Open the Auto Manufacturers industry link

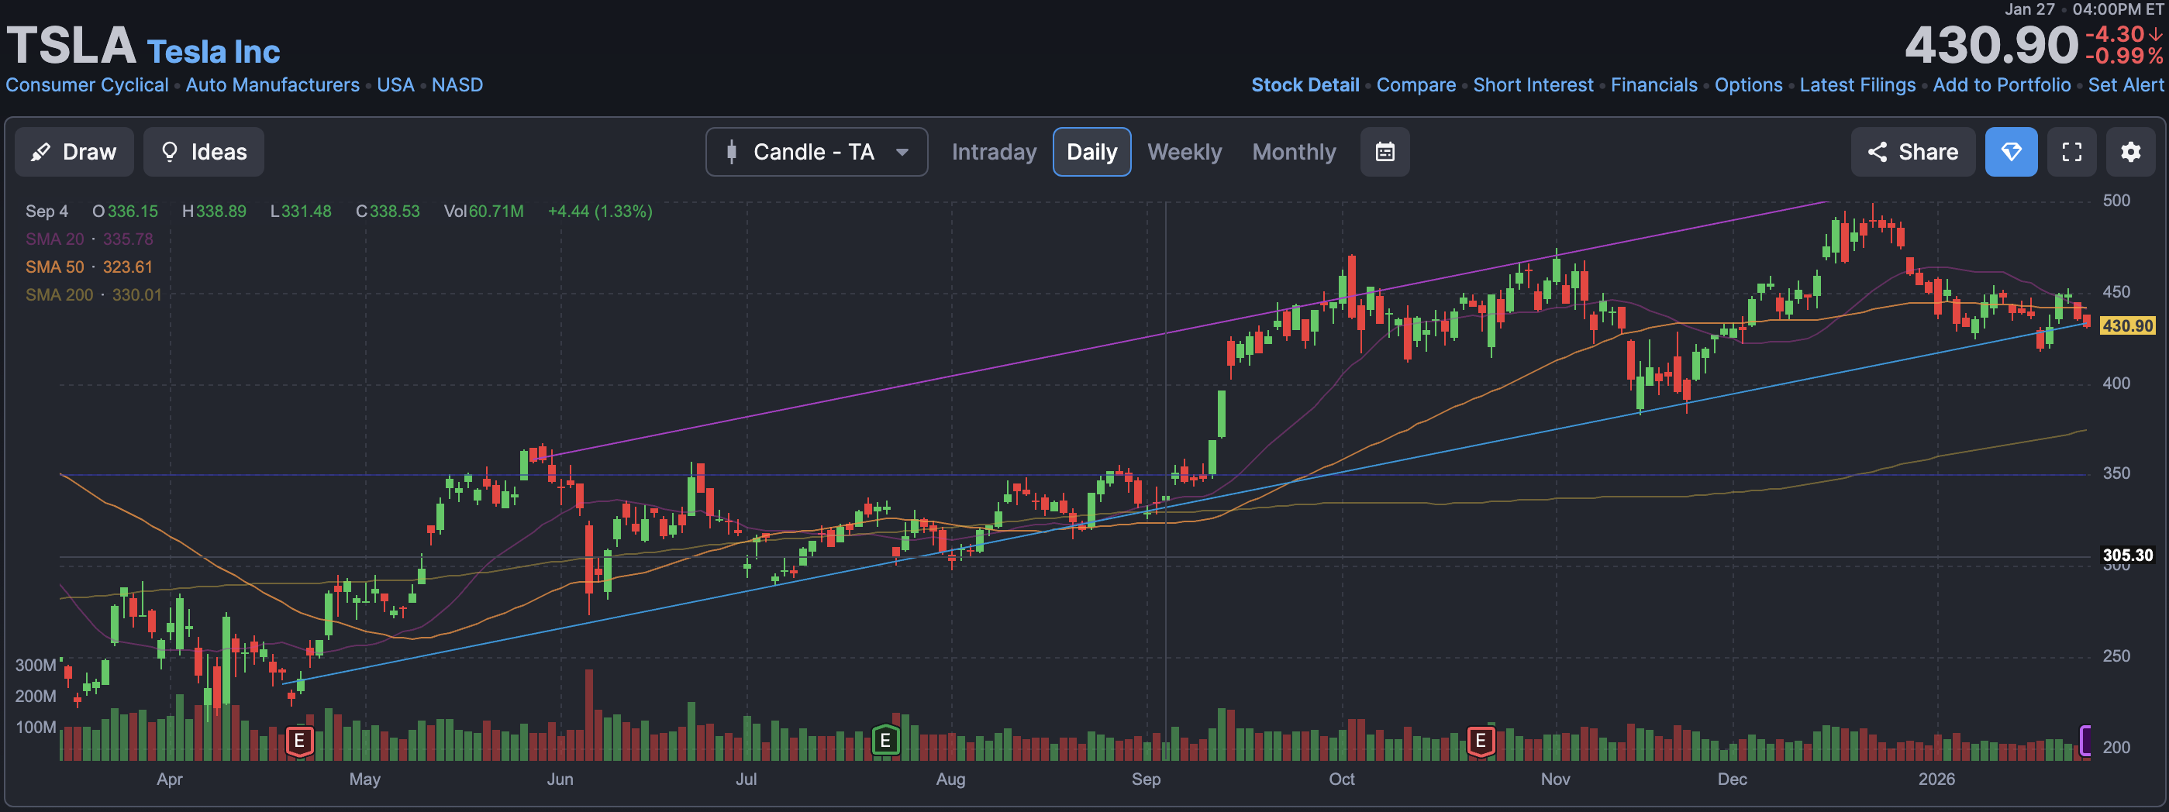(273, 85)
